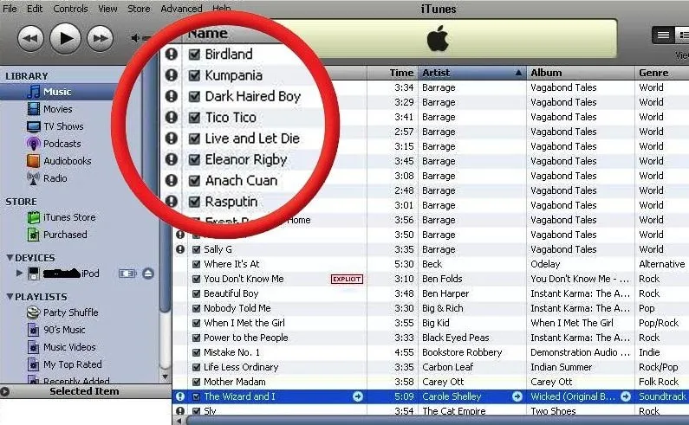Viewport: 689px width, 425px height.
Task: Uncheck the Mistake No. 1 checkbox
Action: (197, 352)
